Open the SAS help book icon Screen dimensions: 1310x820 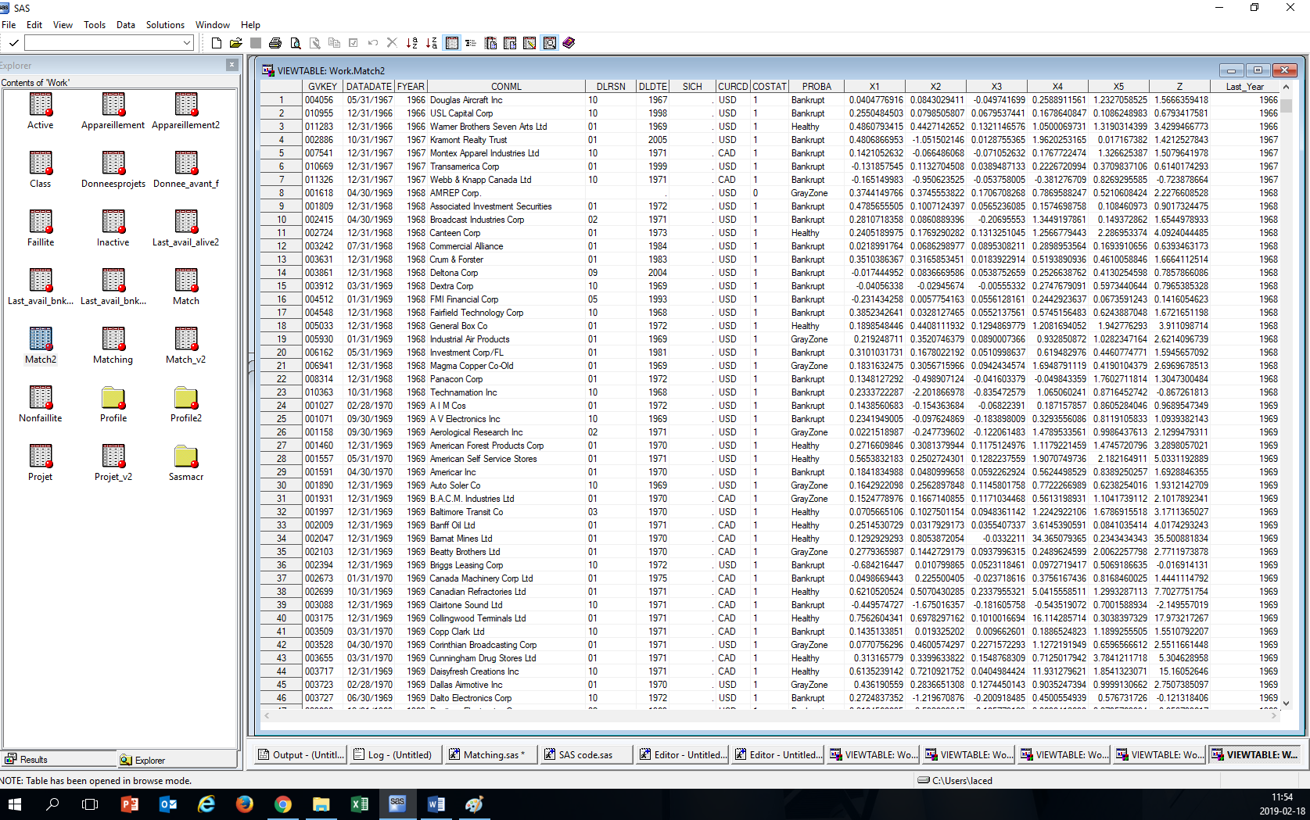click(569, 43)
